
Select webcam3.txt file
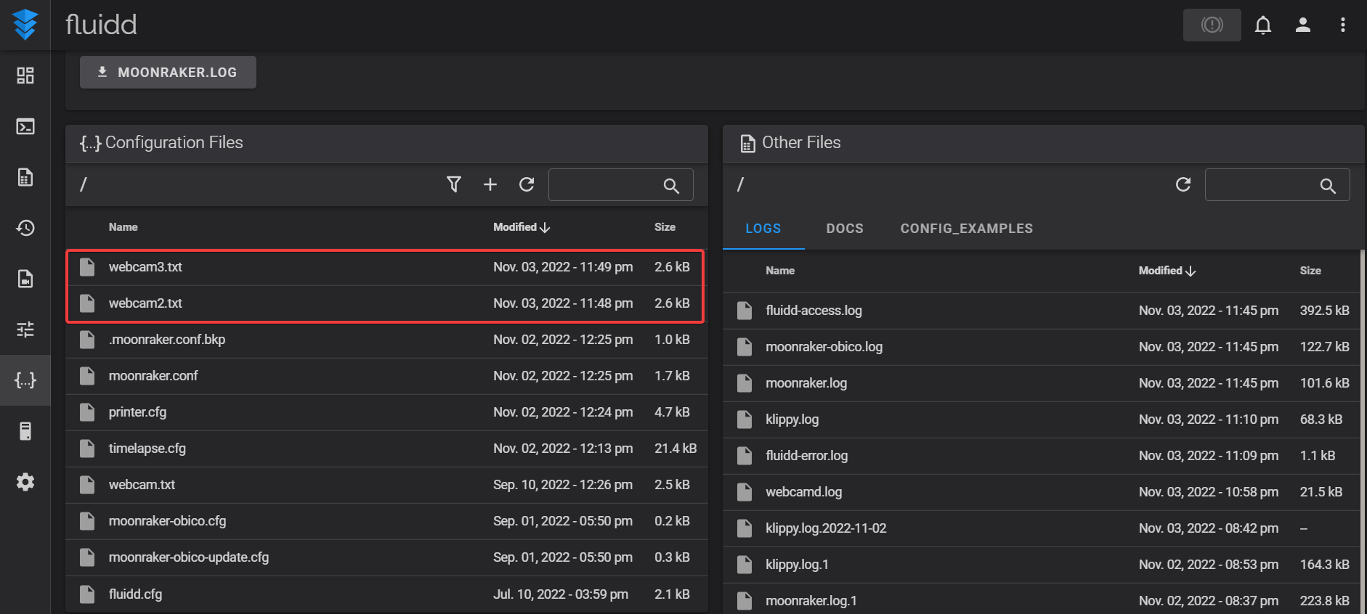tap(386, 267)
